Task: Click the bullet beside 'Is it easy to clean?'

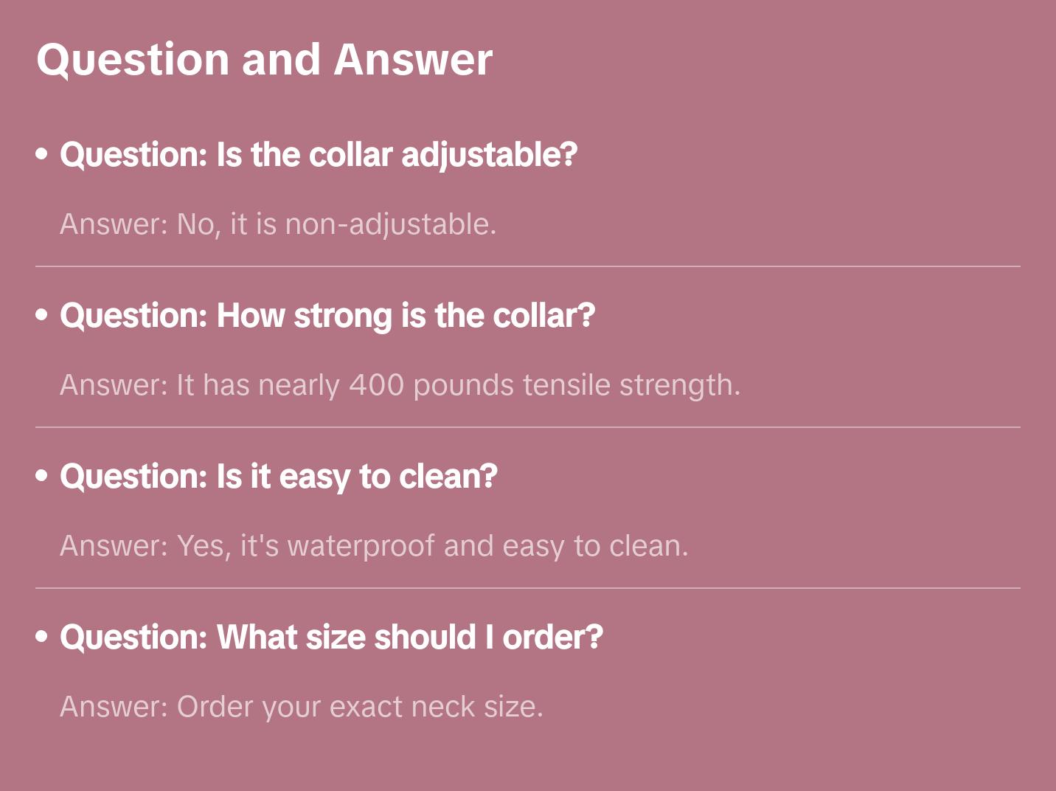Action: click(42, 477)
